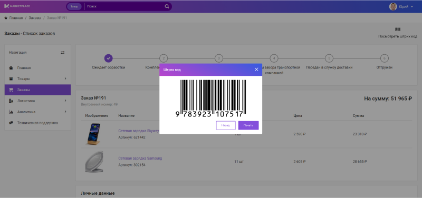The height and width of the screenshot is (198, 422).
Task: Open the barcode icon "Посмотреть штрих код"
Action: (x=398, y=29)
